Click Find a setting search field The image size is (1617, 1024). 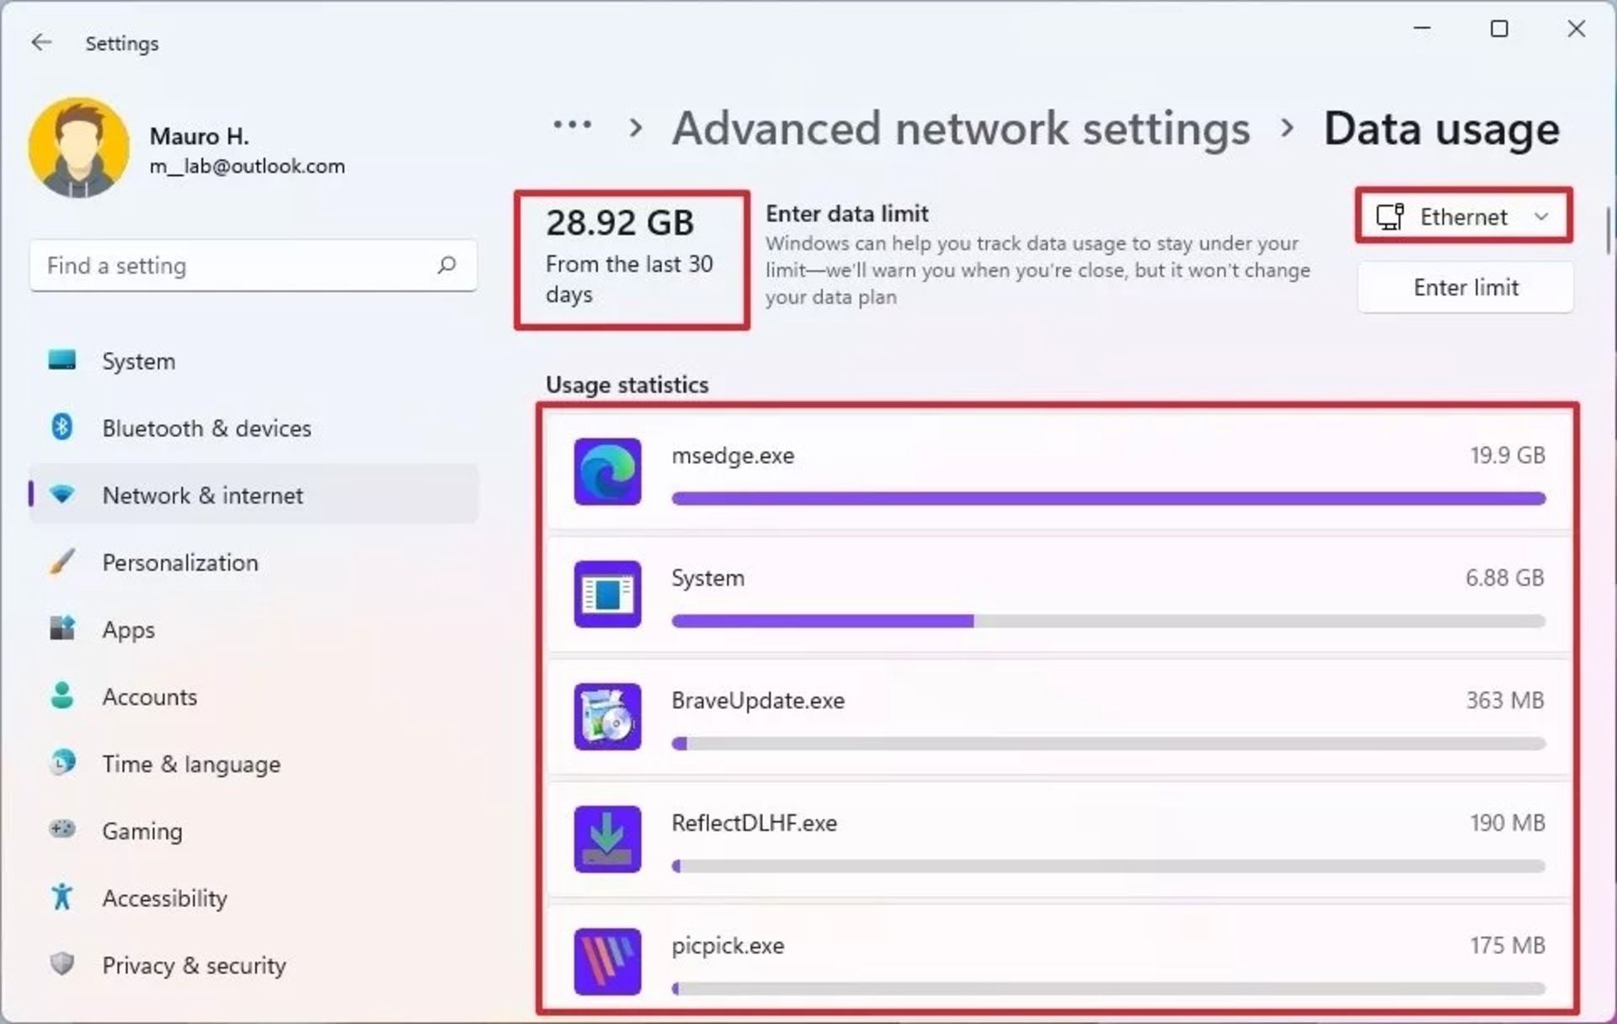tap(245, 265)
